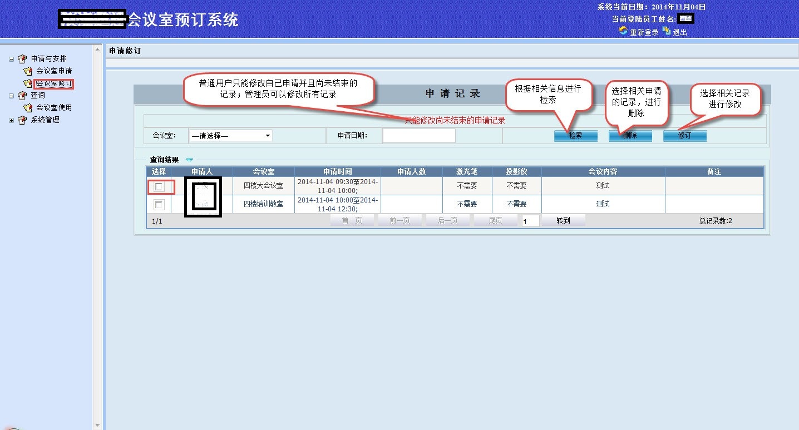Click the 09:30至10:00 application time cell

[x=338, y=186]
